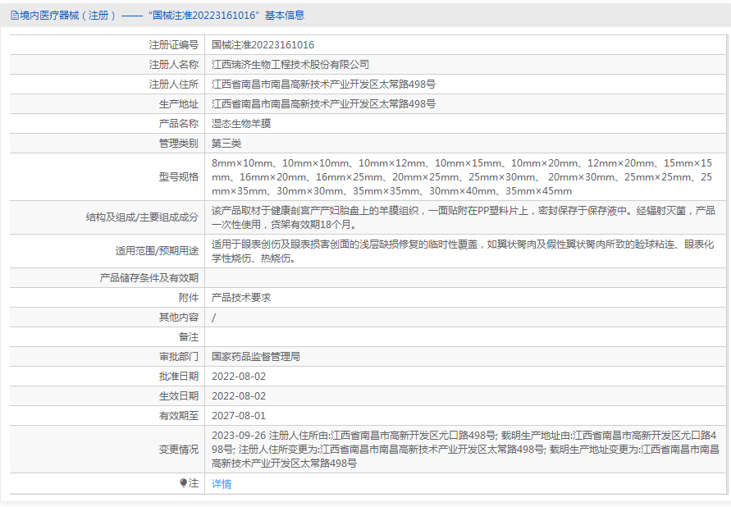The width and height of the screenshot is (731, 507).
Task: Select registrant name 江西瑞济生物工程技术股份有限公司
Action: (x=290, y=64)
